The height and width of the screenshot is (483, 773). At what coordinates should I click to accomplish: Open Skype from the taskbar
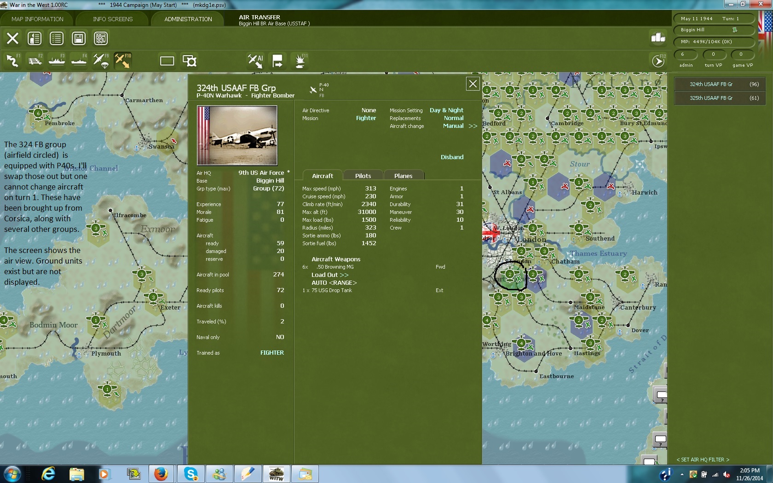[x=190, y=474]
